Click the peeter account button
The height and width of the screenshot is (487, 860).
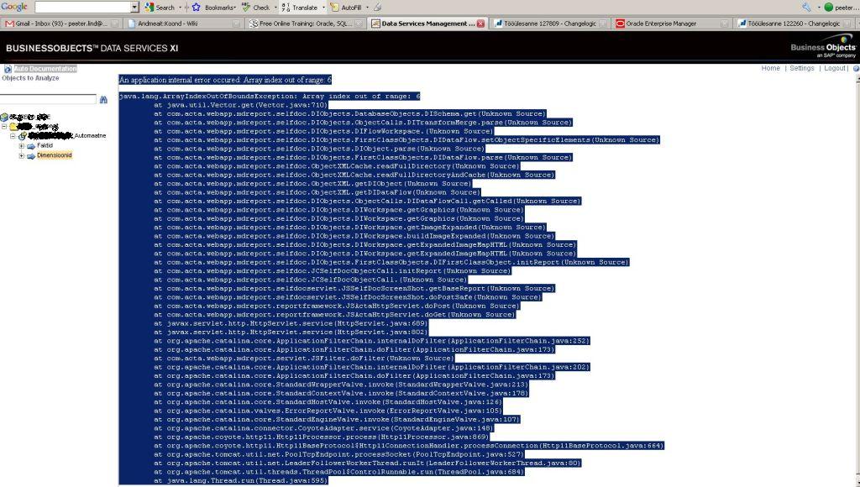point(840,7)
